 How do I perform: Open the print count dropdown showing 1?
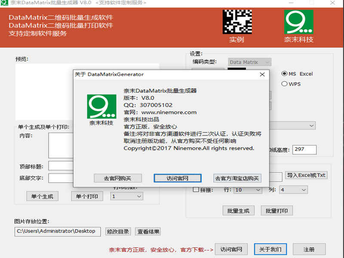point(126,196)
